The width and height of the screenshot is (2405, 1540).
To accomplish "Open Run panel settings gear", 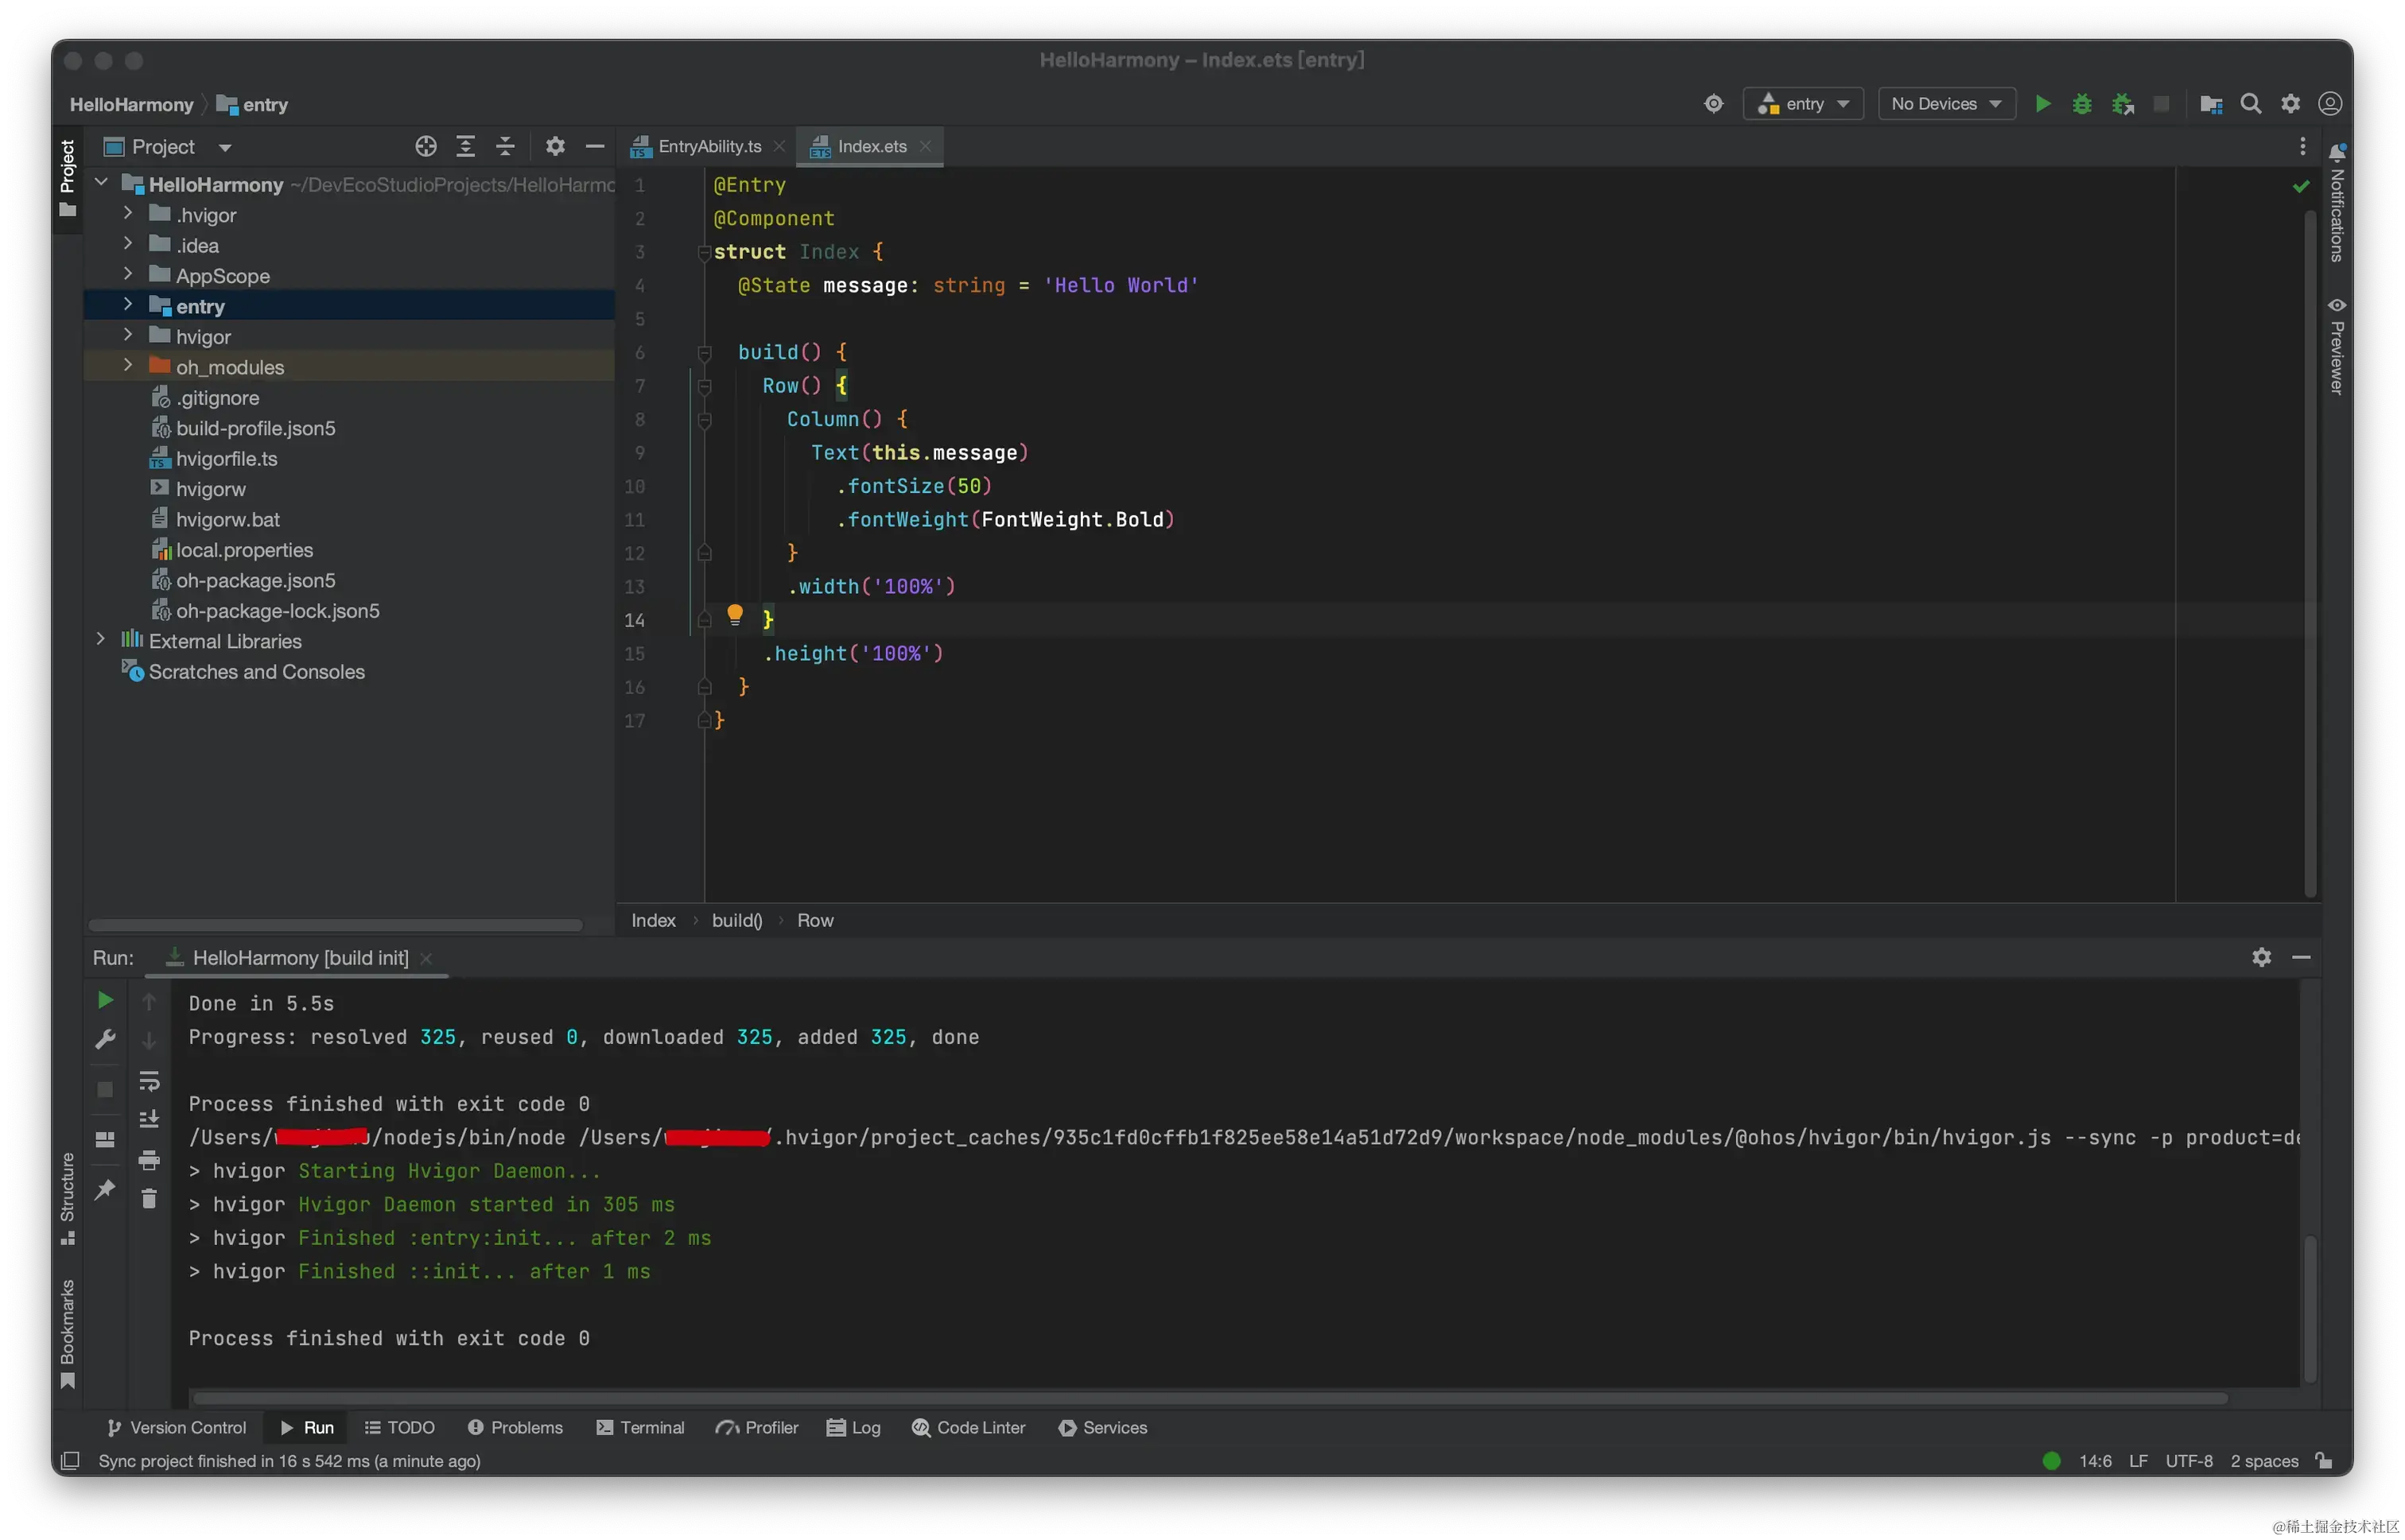I will click(2262, 958).
